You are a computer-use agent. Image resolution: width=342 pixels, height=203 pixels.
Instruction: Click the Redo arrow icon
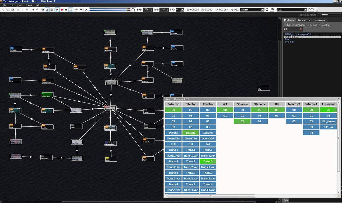tap(37, 10)
